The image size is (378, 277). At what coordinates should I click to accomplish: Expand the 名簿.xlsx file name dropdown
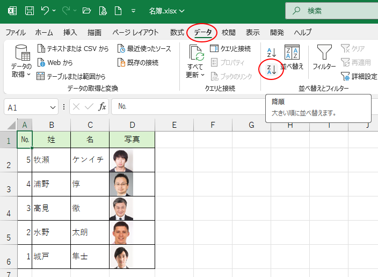click(182, 11)
